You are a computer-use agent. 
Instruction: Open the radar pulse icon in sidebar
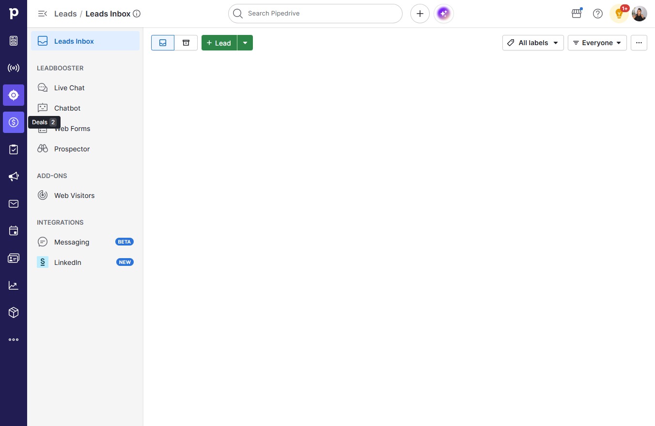[x=14, y=68]
